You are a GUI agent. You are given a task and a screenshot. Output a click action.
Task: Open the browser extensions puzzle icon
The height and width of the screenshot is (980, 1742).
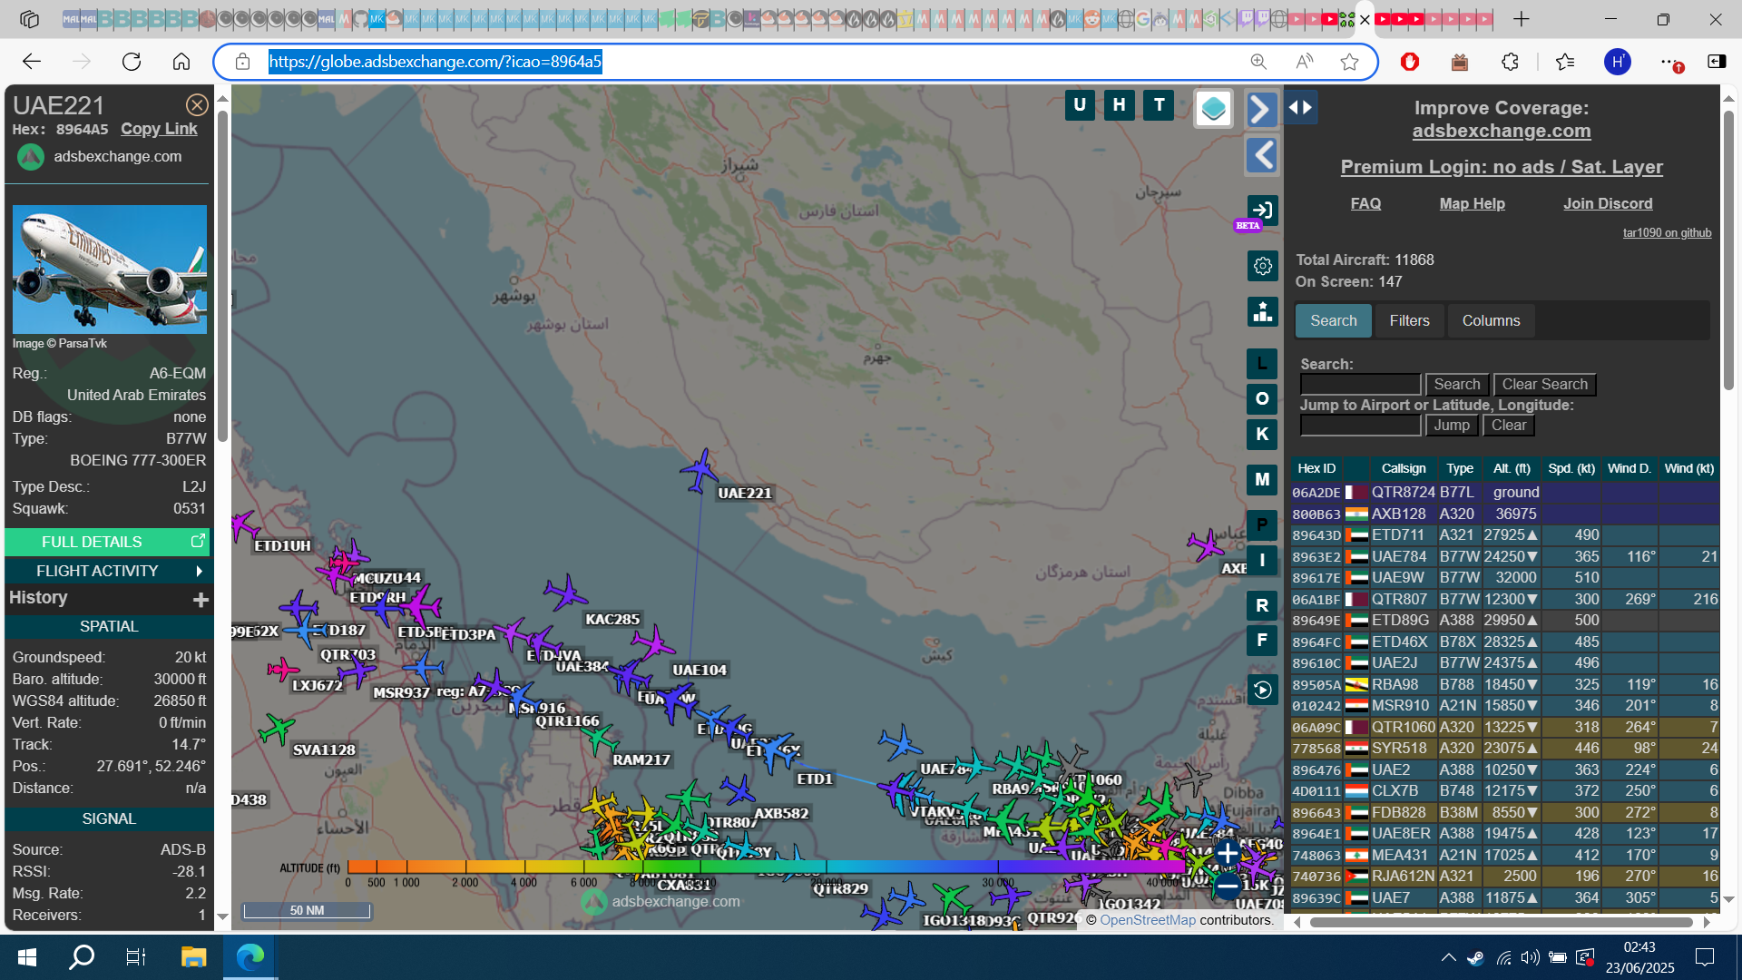click(x=1510, y=62)
